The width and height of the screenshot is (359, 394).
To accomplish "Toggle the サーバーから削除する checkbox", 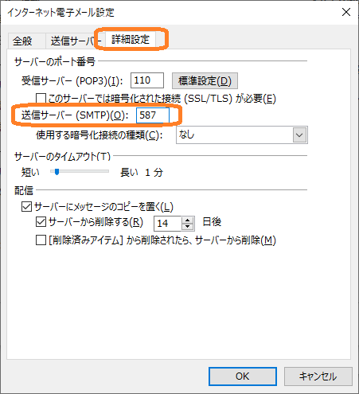I will pyautogui.click(x=41, y=222).
